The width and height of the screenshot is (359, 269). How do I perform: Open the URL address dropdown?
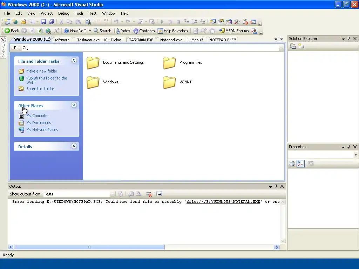tap(281, 48)
